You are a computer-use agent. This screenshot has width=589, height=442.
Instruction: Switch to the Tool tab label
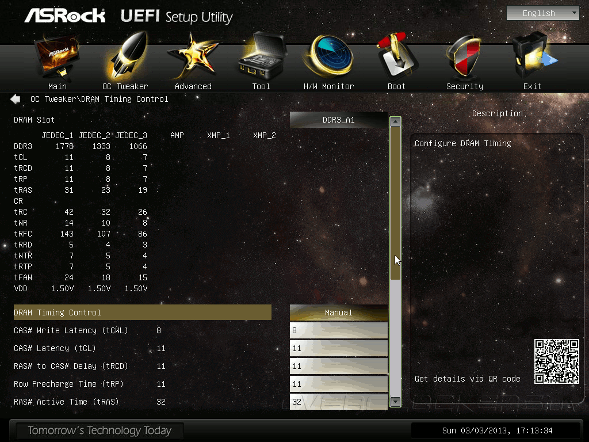pyautogui.click(x=261, y=86)
